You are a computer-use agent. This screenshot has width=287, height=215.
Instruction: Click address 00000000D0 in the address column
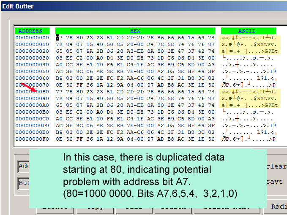tap(32, 125)
